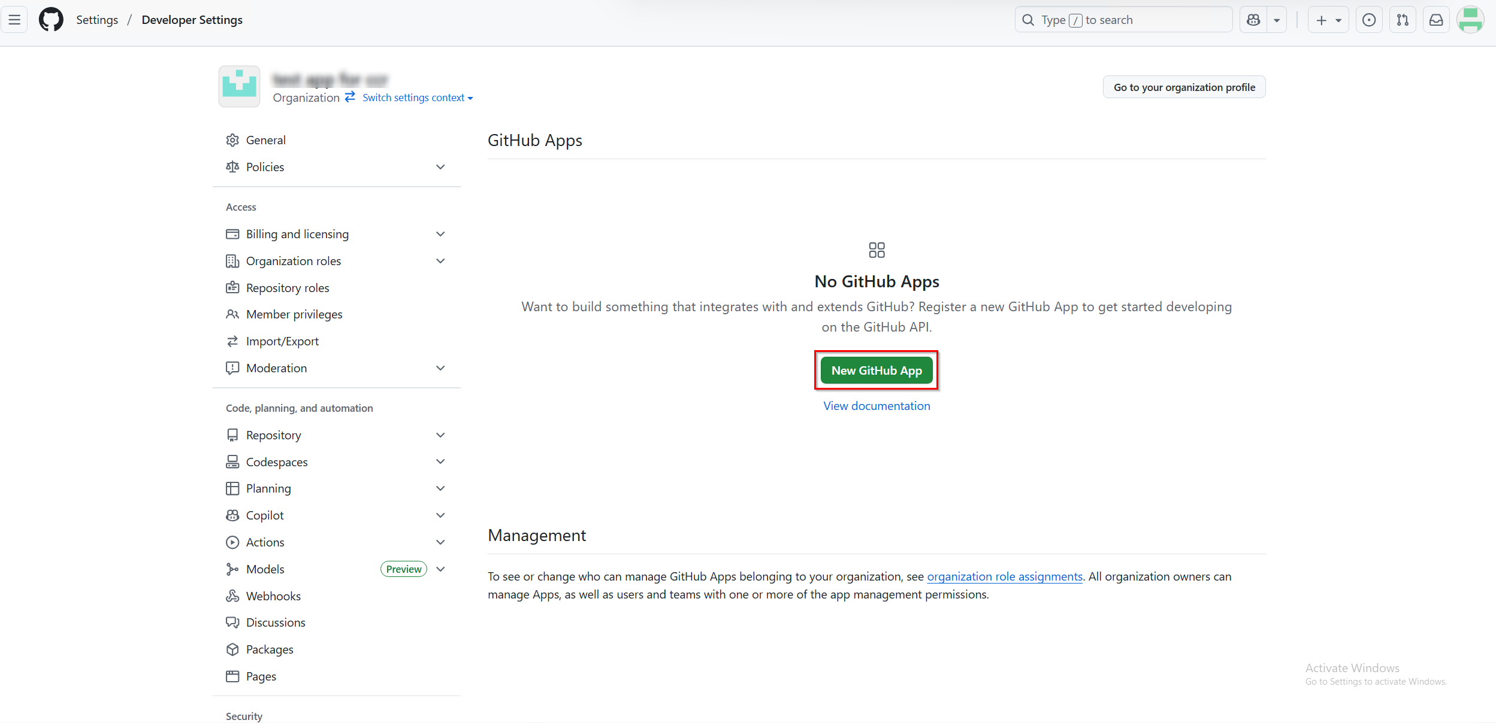Click the issues icon in the top bar
This screenshot has height=723, width=1496.
coord(1368,19)
